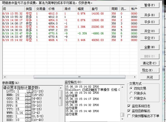166x122 pixels.
Task: Toggle the 监控系统日志 checkbox
Action: click(x=129, y=106)
